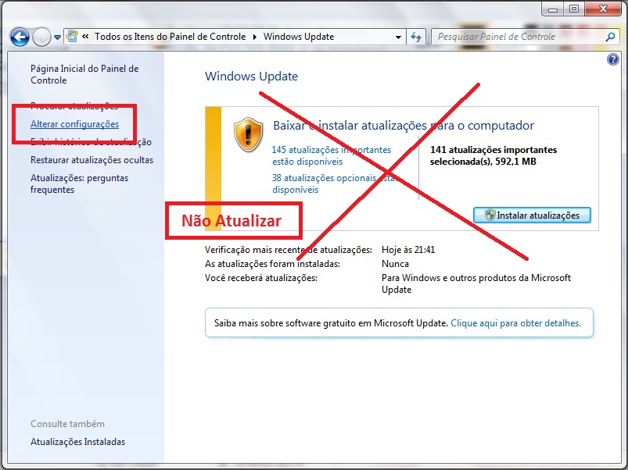The height and width of the screenshot is (470, 628).
Task: Open 'Atualizações: perguntas frequentes' link
Action: tap(79, 183)
